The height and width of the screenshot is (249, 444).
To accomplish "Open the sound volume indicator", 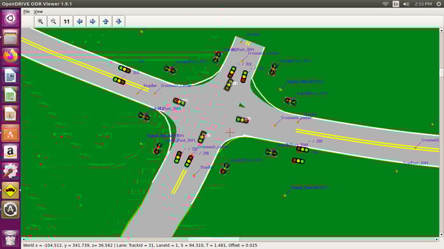I will [x=406, y=4].
